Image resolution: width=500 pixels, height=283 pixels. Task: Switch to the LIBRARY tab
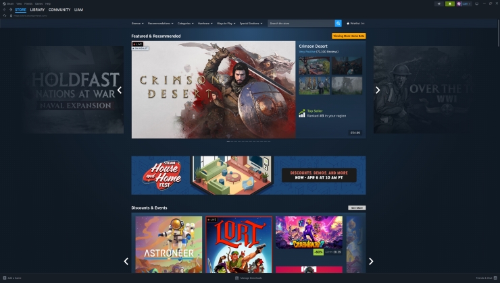click(37, 9)
